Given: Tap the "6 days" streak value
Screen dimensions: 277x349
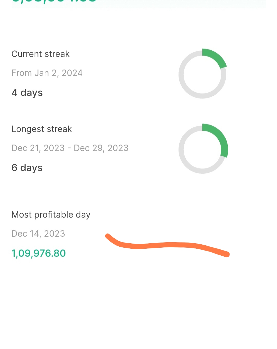Looking at the screenshot, I should [27, 168].
